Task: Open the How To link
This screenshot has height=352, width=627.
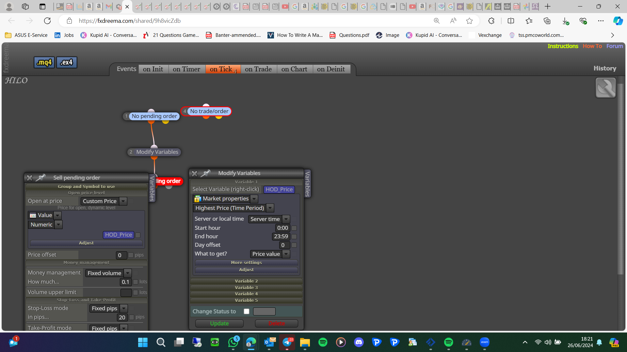Action: pos(592,46)
